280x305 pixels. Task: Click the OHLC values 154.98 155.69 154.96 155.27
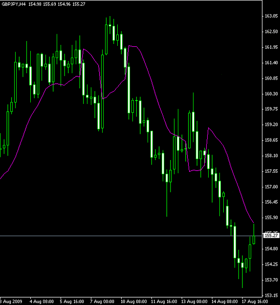click(x=57, y=4)
